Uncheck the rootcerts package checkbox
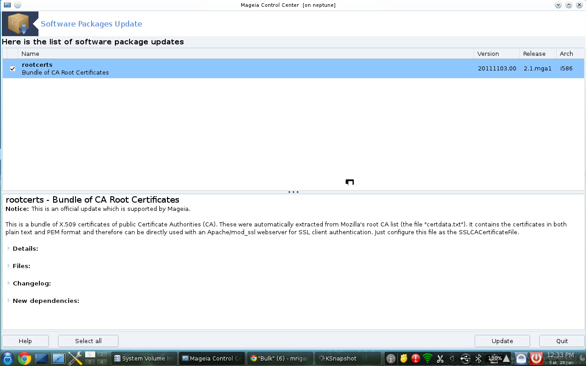 [x=13, y=69]
